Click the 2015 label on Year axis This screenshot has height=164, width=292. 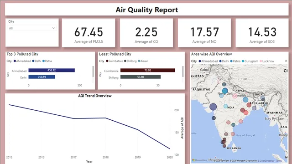(9, 157)
